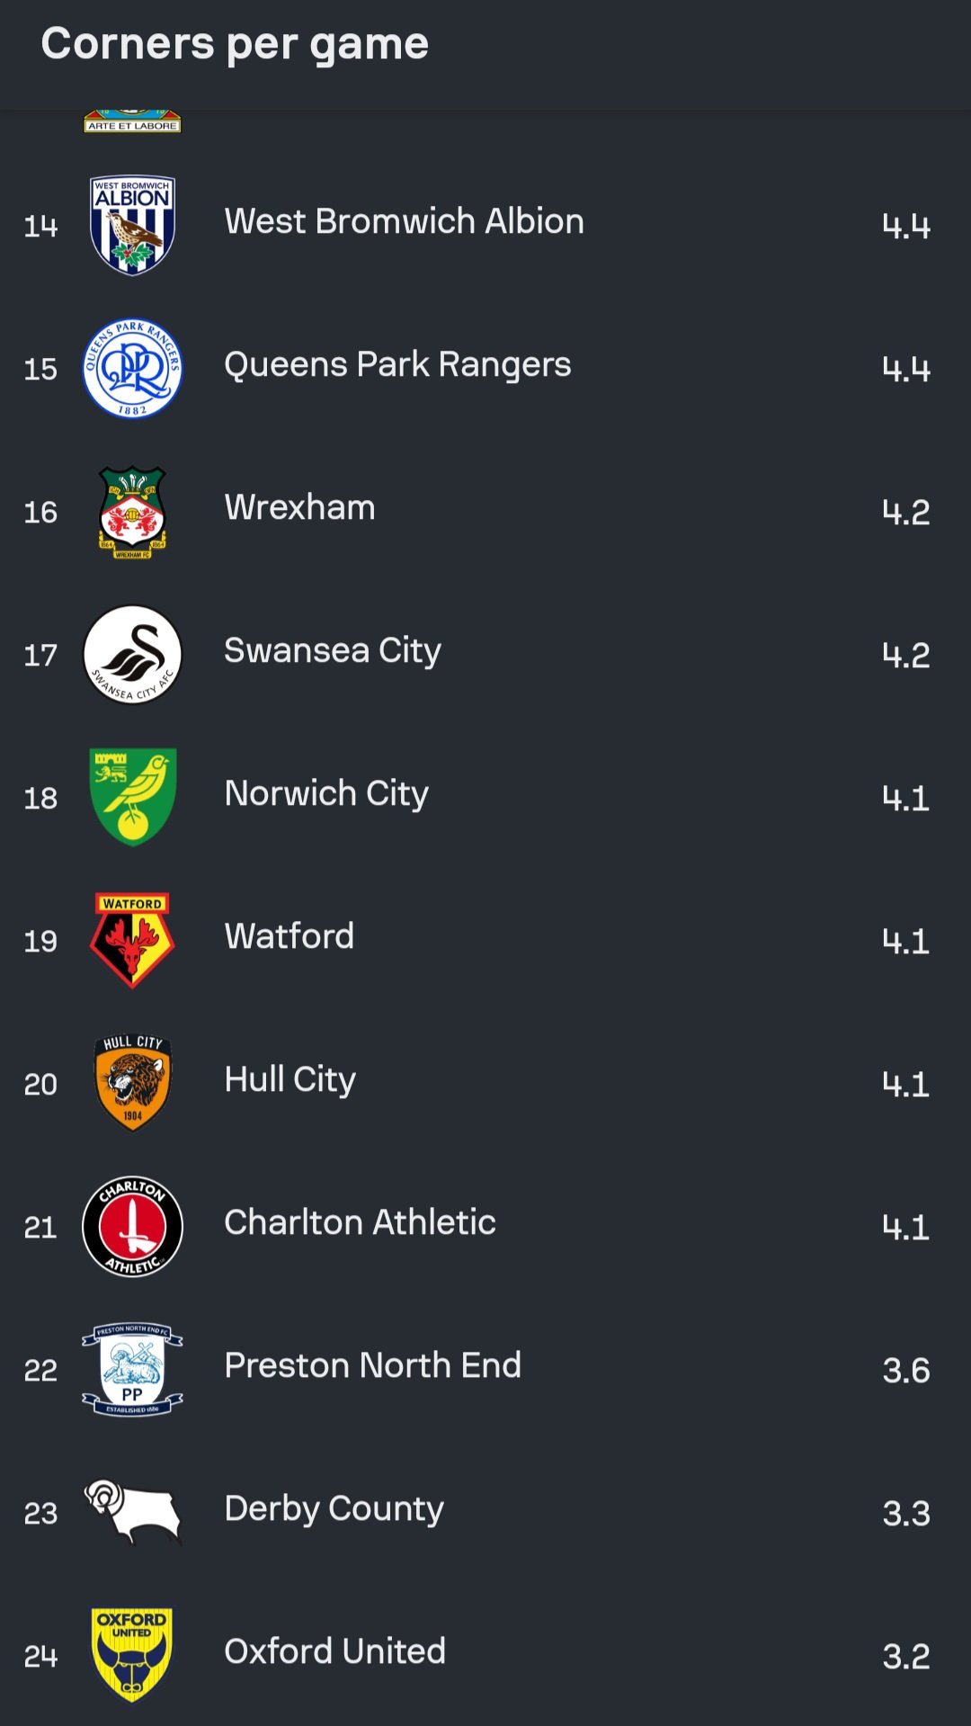Screen dimensions: 971x1726
Task: Open West Bromwich Albion team name
Action: pyautogui.click(x=404, y=221)
